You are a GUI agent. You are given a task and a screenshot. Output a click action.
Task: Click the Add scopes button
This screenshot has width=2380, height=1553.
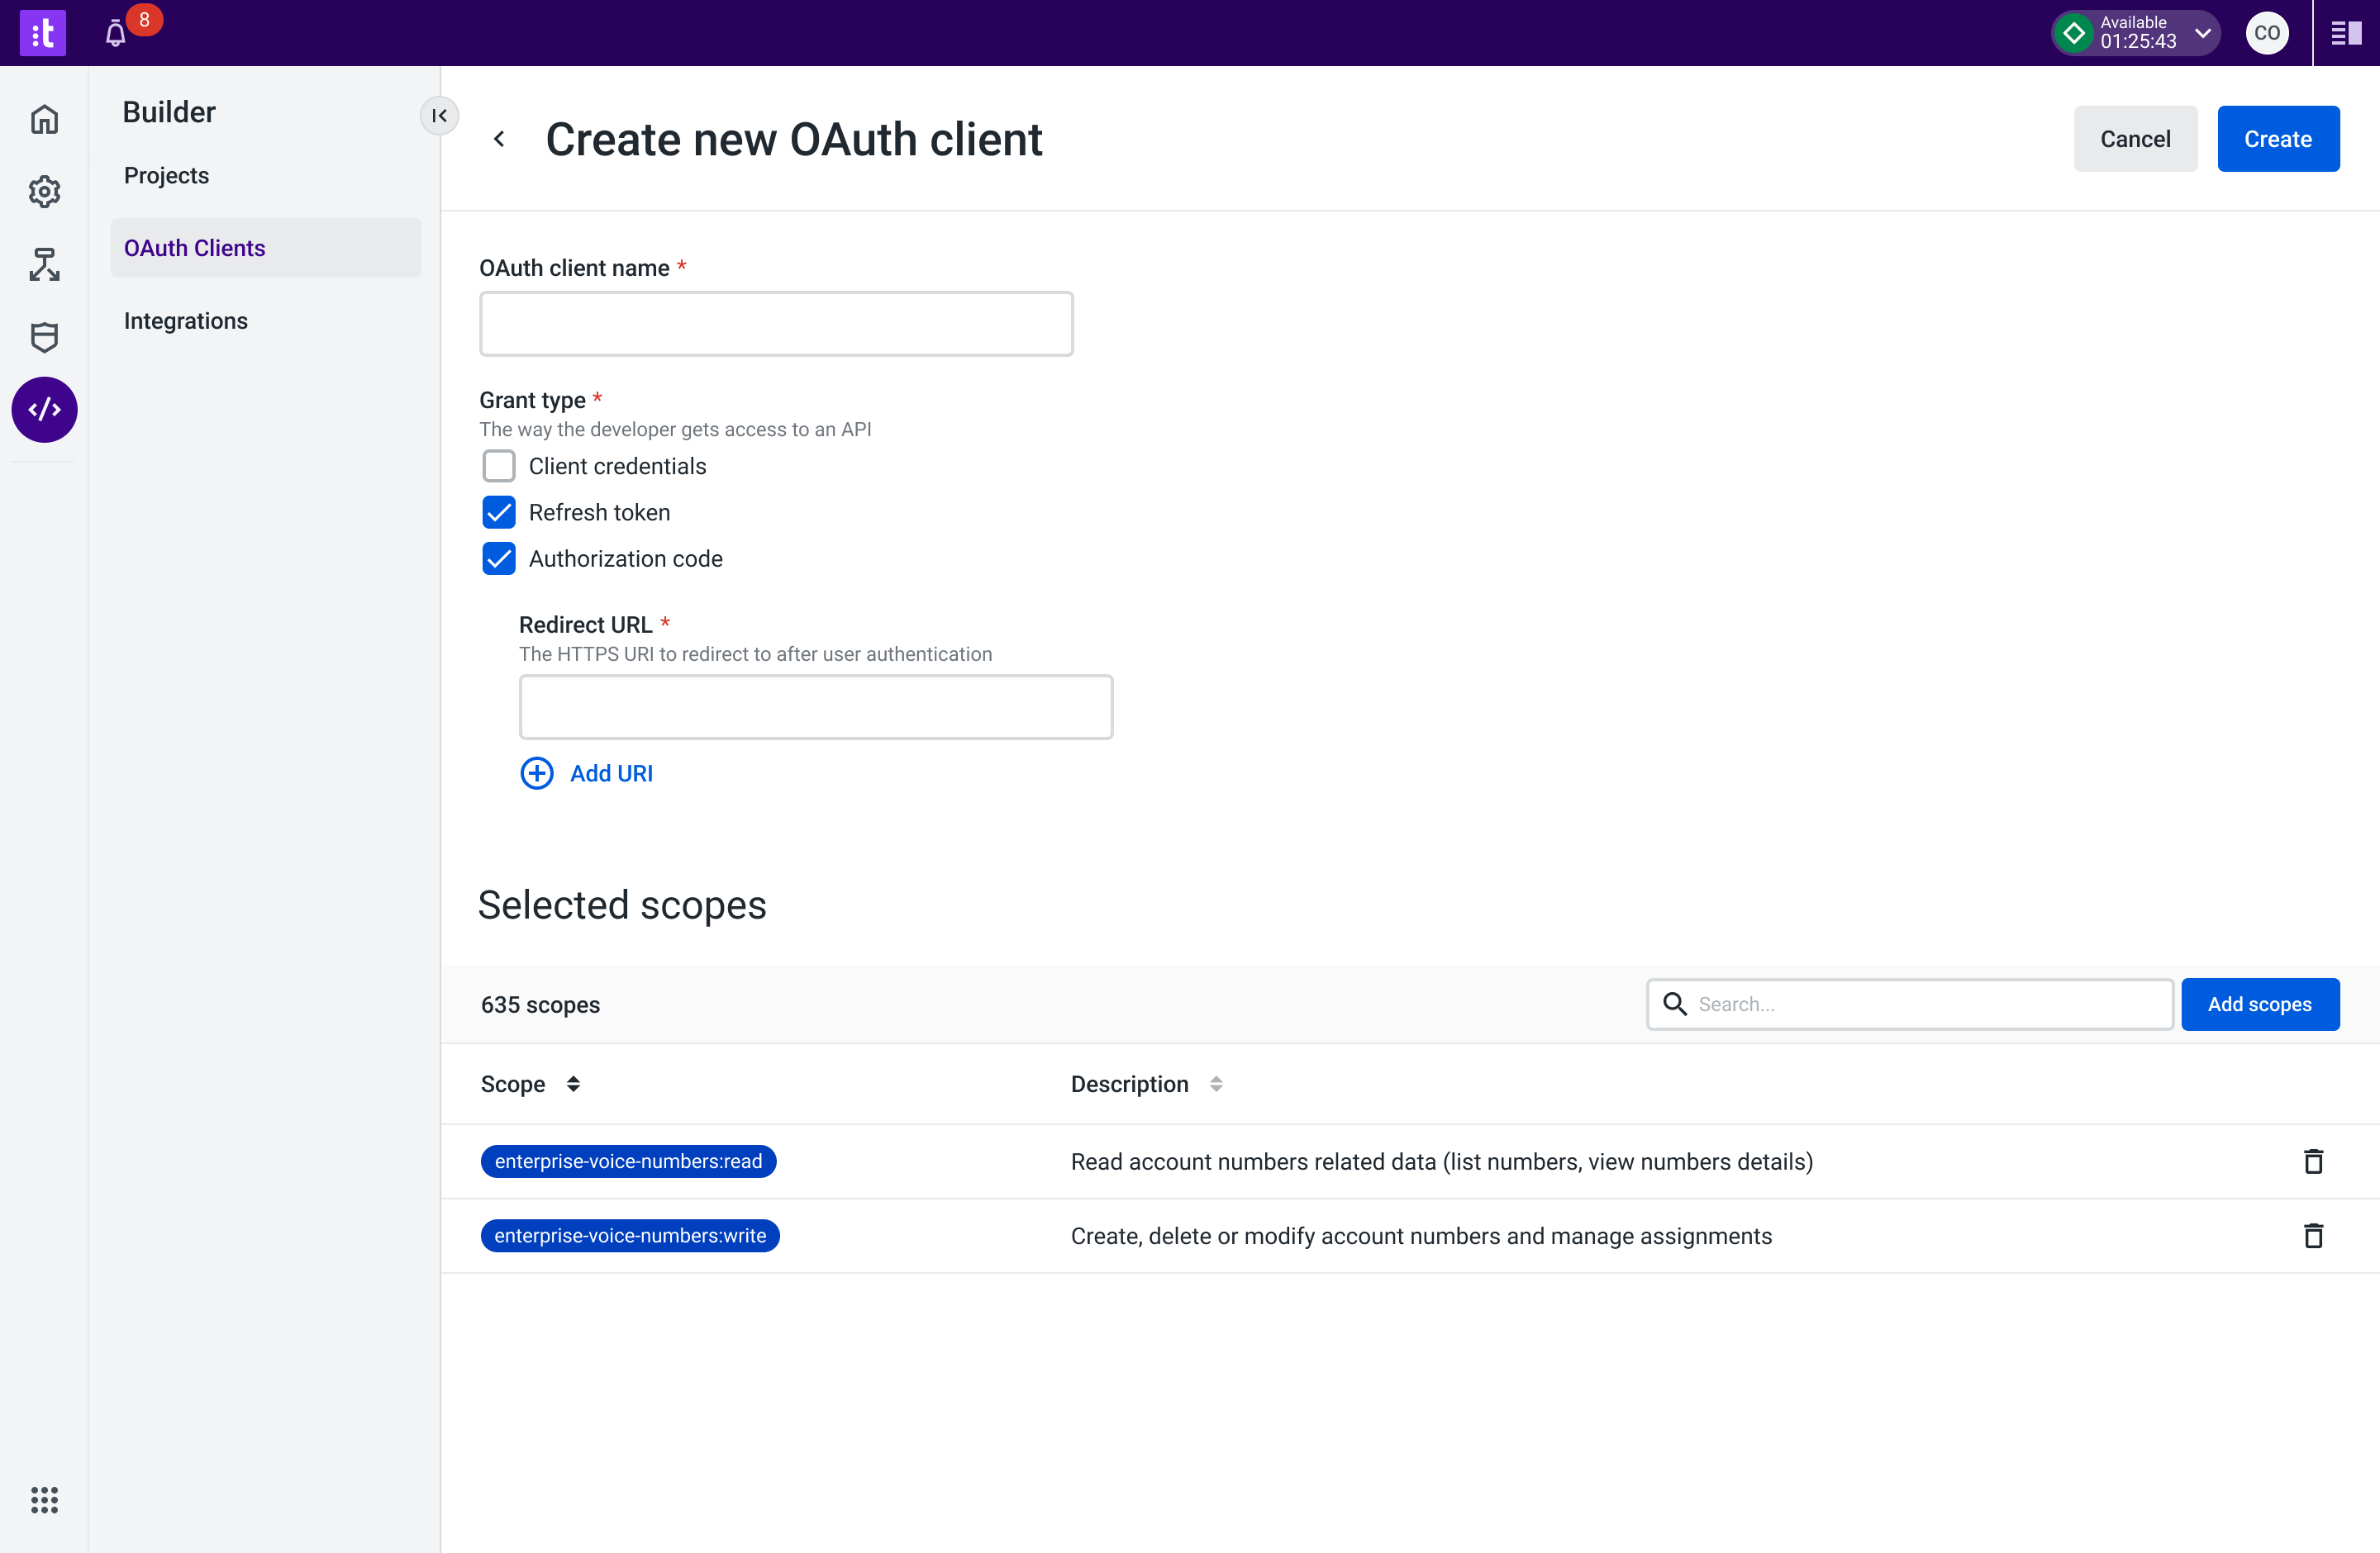click(x=2259, y=1004)
